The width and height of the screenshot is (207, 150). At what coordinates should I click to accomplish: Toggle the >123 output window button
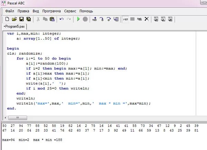pyautogui.click(x=125, y=19)
